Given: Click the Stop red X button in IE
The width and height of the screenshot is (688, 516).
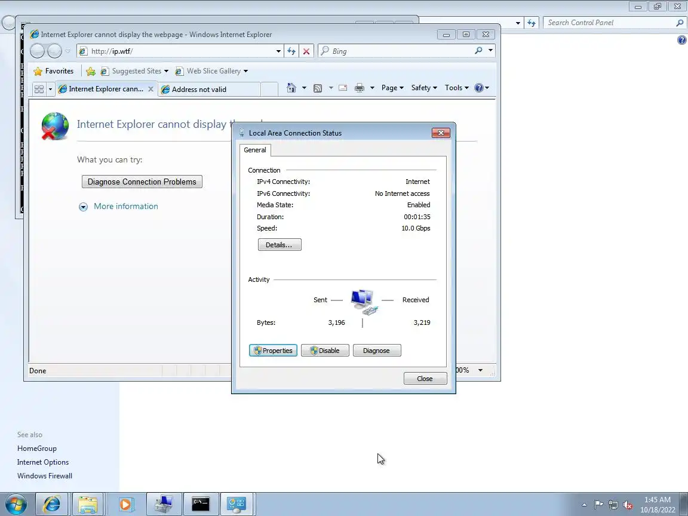Looking at the screenshot, I should click(306, 51).
